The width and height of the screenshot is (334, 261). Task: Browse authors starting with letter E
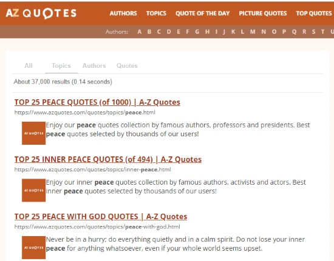[179, 32]
